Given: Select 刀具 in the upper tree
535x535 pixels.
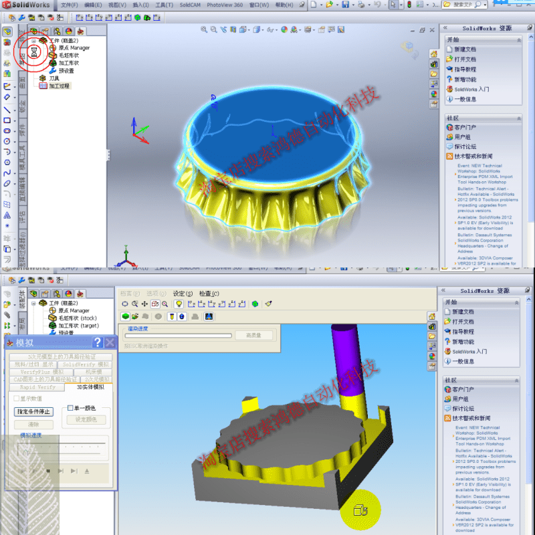Looking at the screenshot, I should point(54,78).
